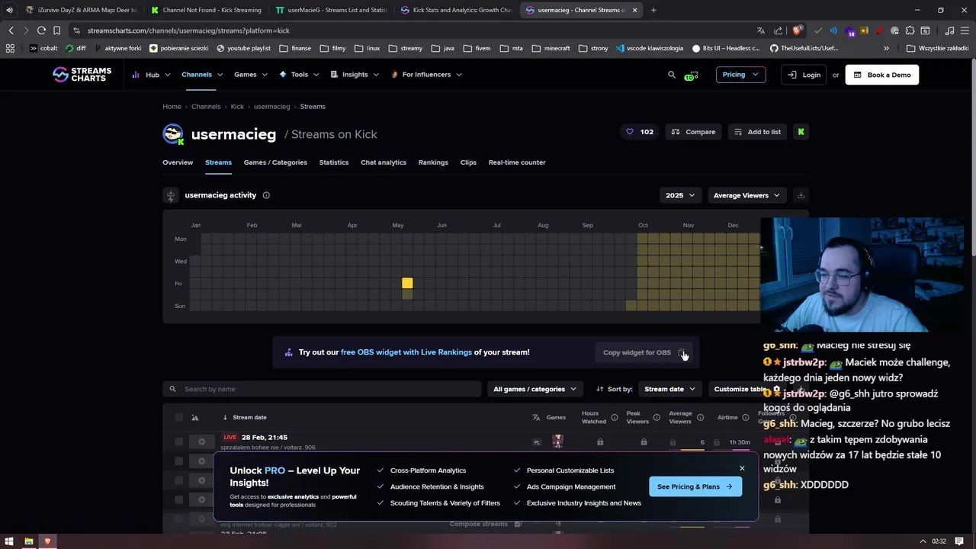Click the usermacieg channel avatar

click(173, 134)
